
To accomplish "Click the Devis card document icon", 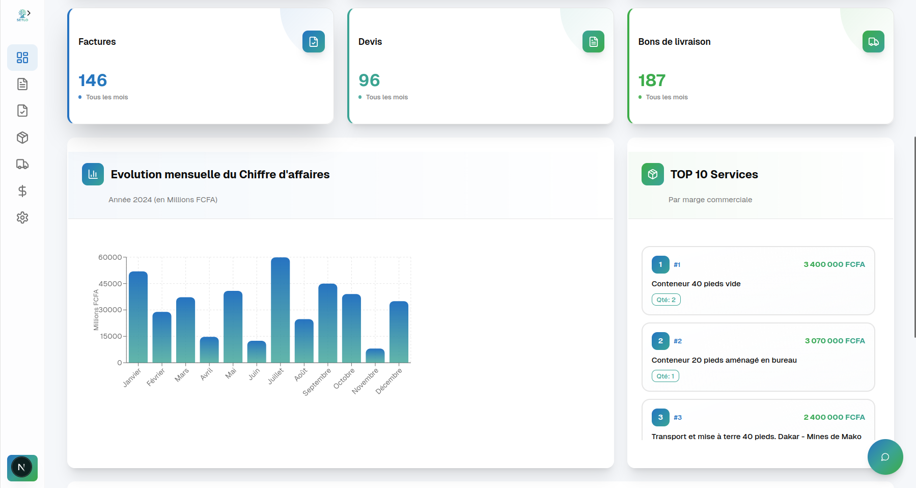I will [x=593, y=42].
